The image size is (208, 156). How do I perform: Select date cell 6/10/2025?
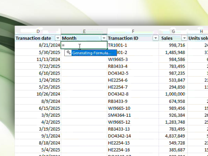coord(38,73)
